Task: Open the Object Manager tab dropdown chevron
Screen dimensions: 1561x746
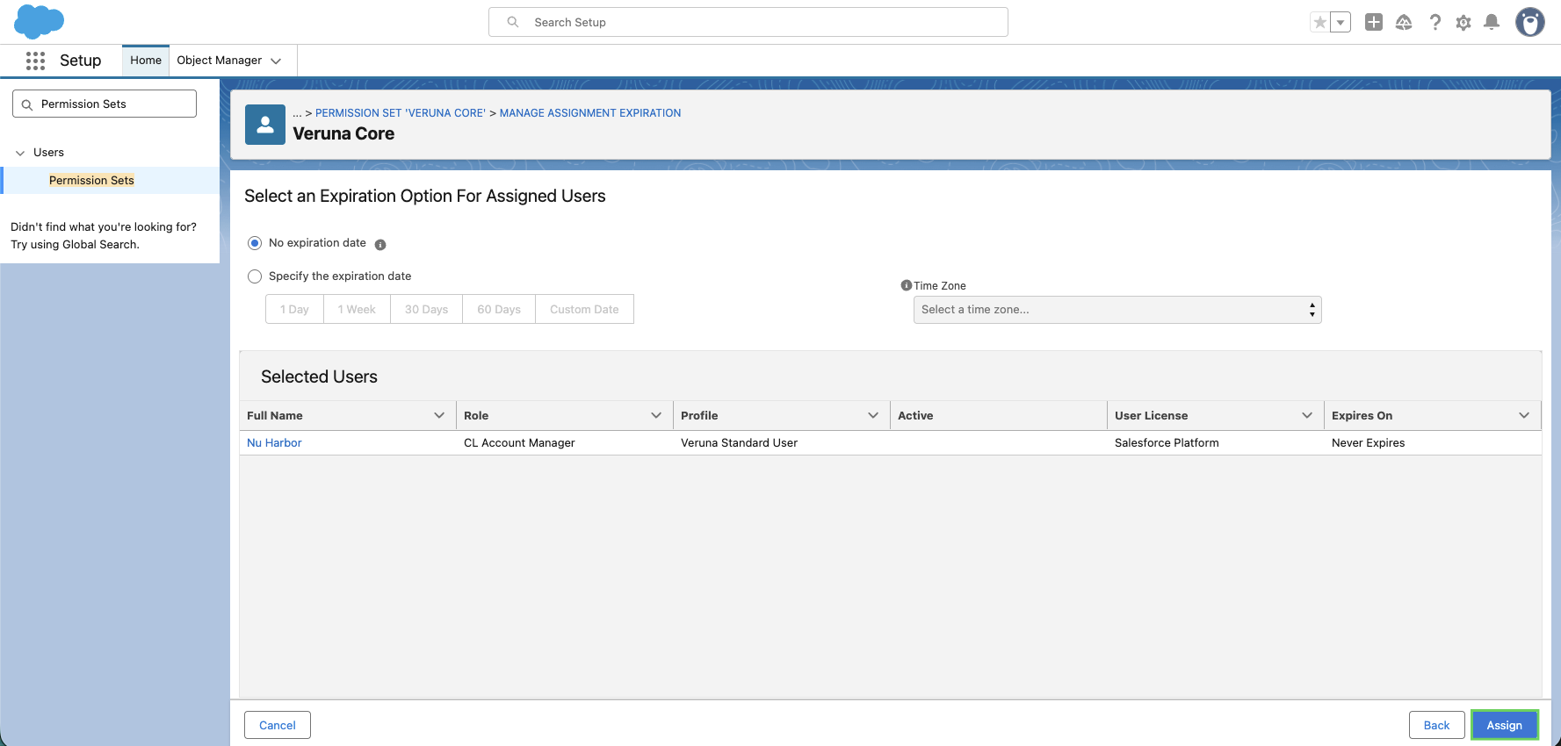Action: [x=276, y=61]
